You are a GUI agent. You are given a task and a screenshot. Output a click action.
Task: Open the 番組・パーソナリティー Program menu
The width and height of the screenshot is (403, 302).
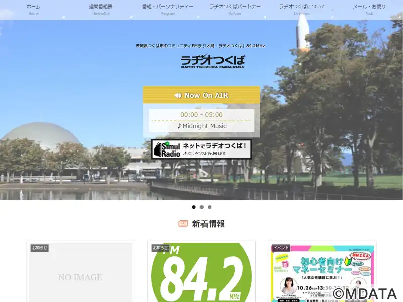(x=168, y=10)
